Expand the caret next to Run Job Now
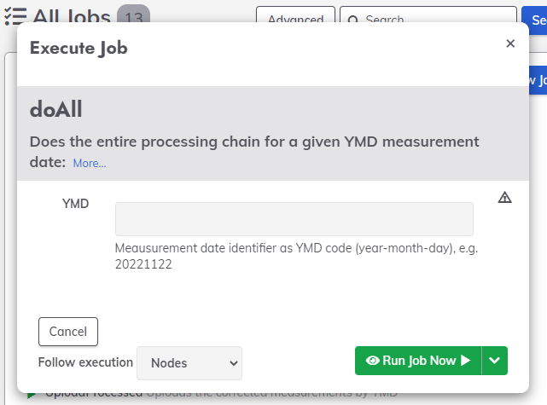The image size is (547, 405). pyautogui.click(x=495, y=361)
